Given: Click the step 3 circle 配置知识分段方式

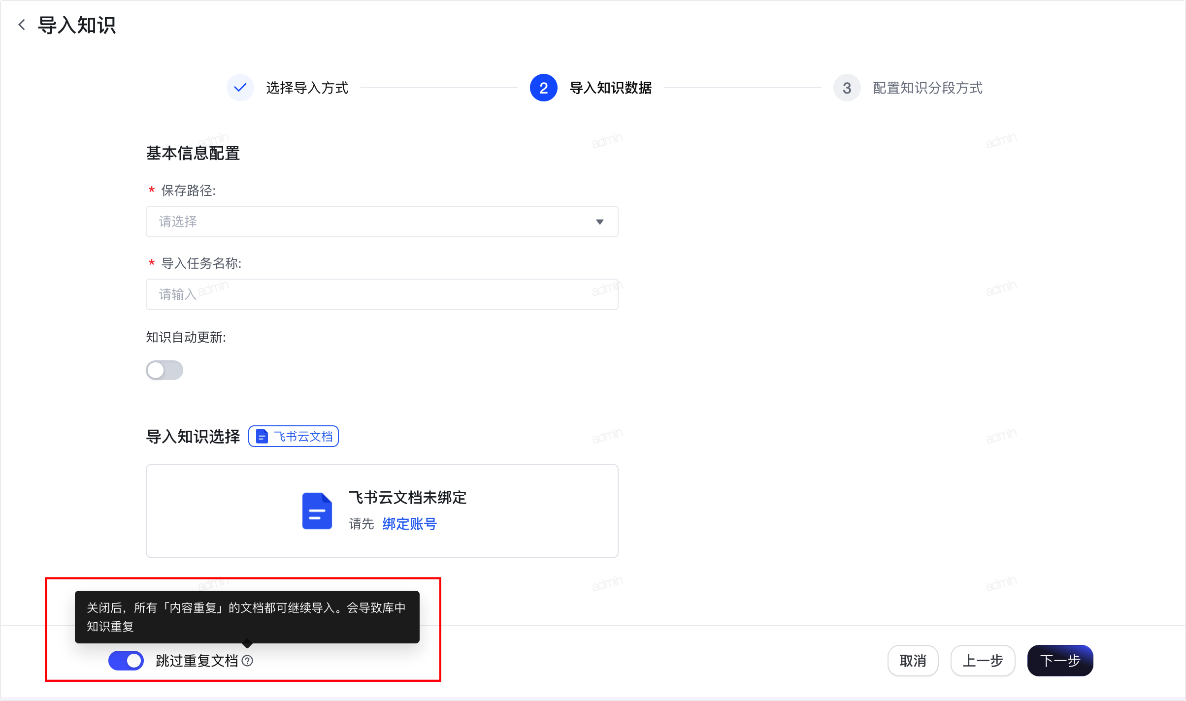Looking at the screenshot, I should pos(847,88).
